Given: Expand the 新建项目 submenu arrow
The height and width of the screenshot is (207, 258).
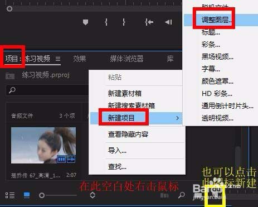Looking at the screenshot, I should tap(178, 118).
